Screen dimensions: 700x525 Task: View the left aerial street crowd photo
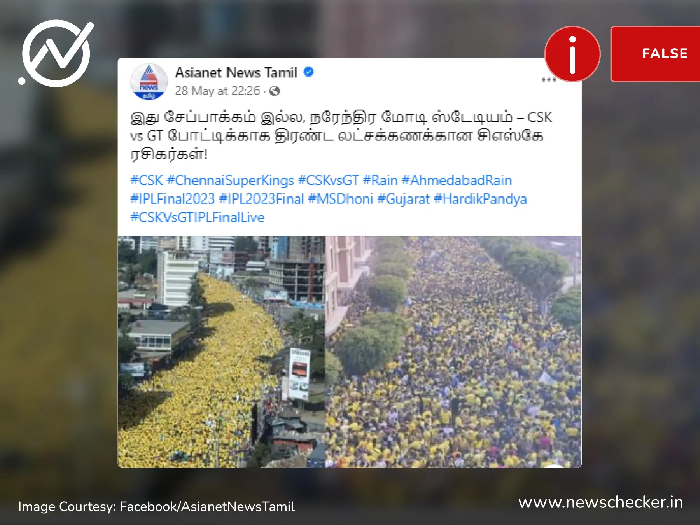pyautogui.click(x=221, y=352)
